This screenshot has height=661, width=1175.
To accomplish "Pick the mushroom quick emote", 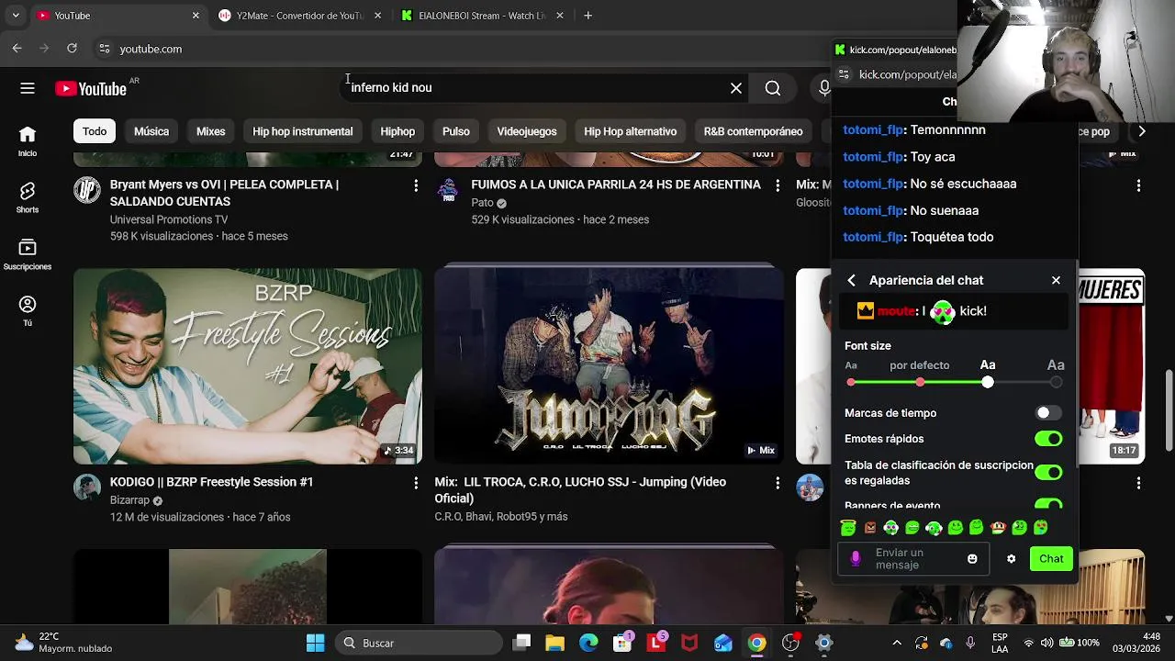I will click(998, 528).
